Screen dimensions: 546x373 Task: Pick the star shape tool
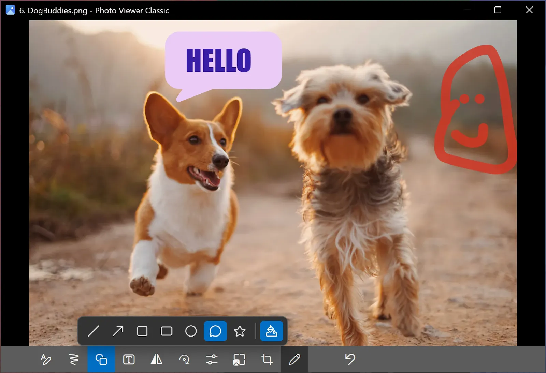click(240, 331)
